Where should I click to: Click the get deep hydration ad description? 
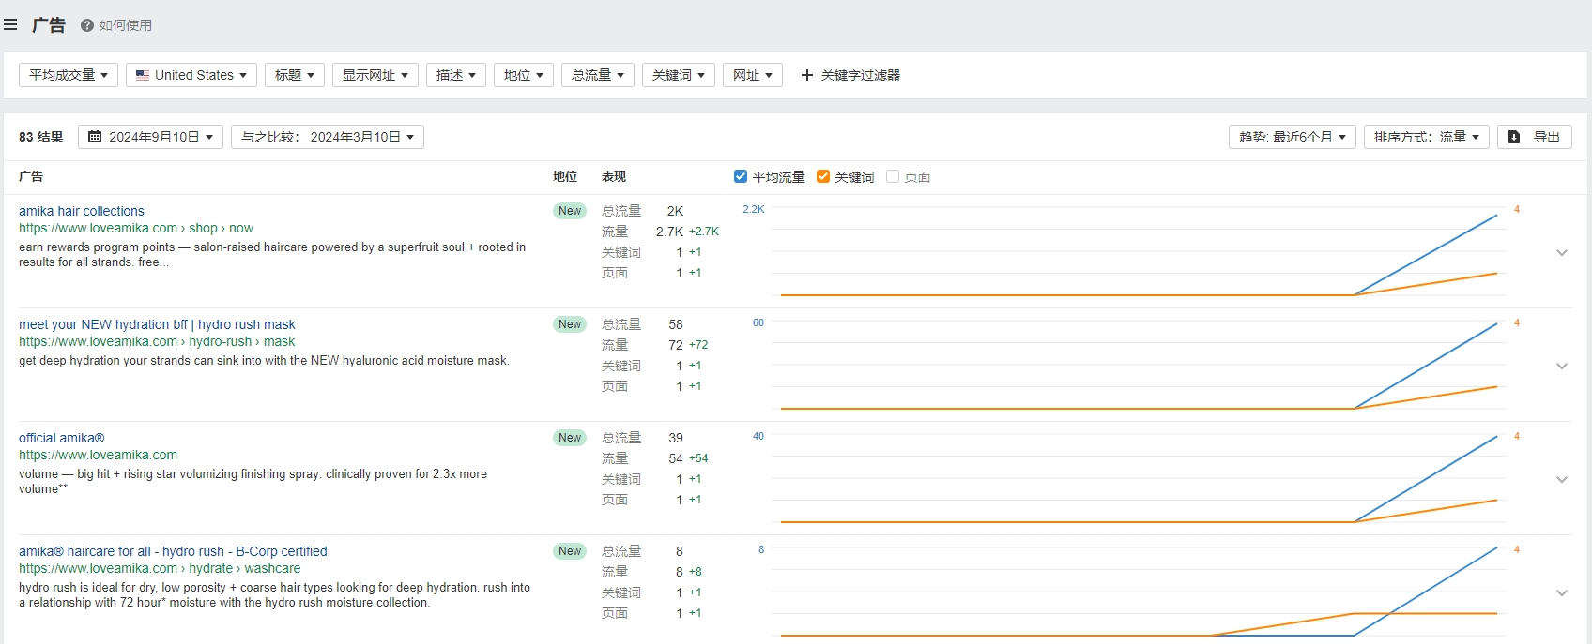(264, 361)
